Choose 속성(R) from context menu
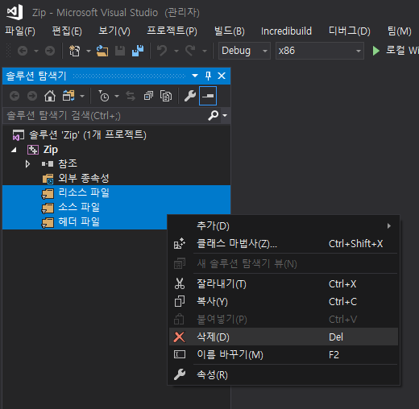The image size is (419, 409). pyautogui.click(x=284, y=375)
